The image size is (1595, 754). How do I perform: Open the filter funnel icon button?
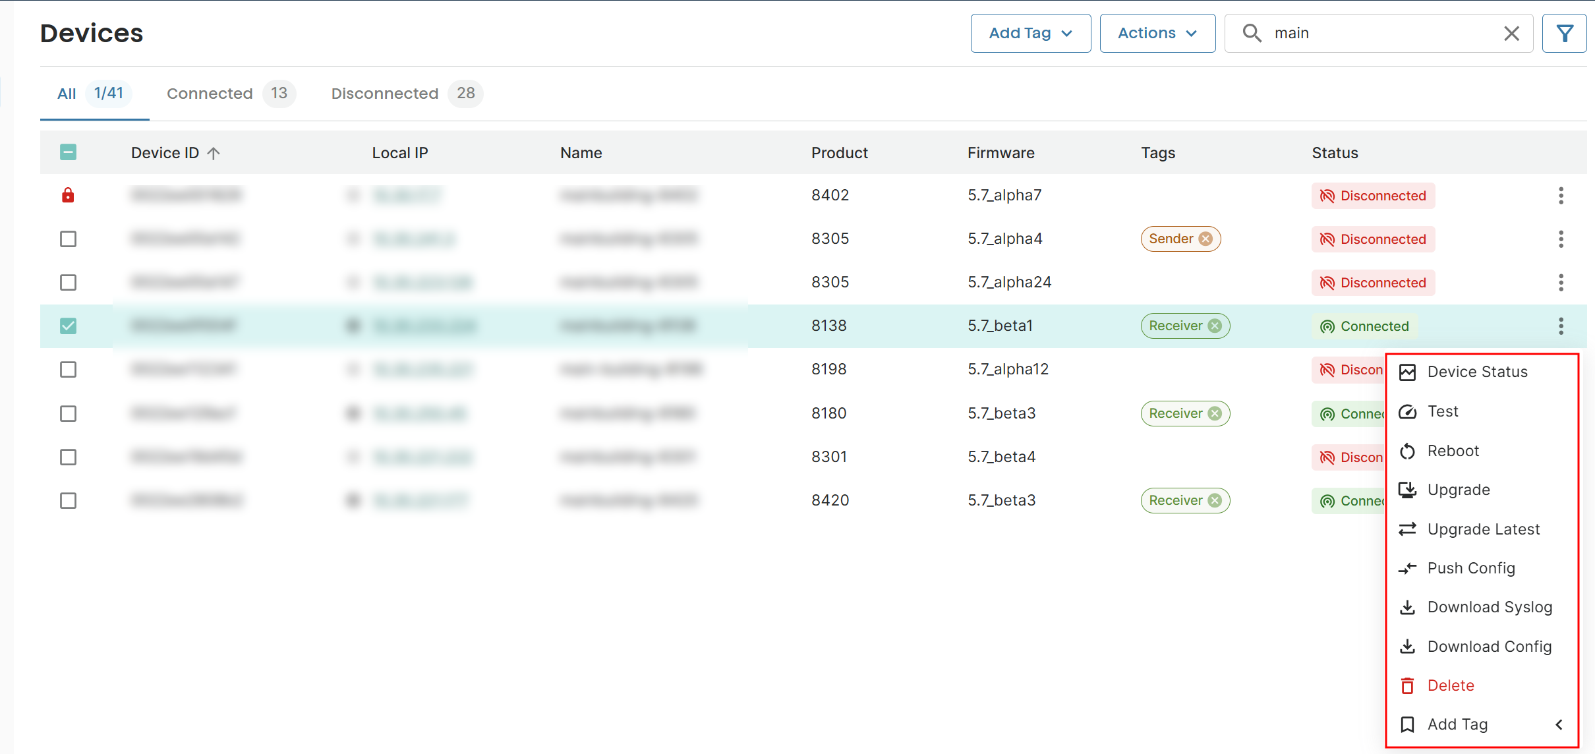(1565, 33)
